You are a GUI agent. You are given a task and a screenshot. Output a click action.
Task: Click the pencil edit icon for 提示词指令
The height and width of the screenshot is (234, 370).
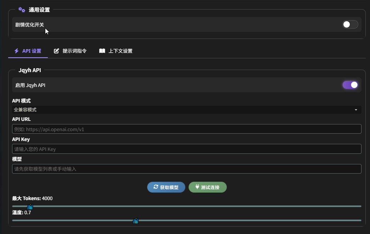[56, 51]
